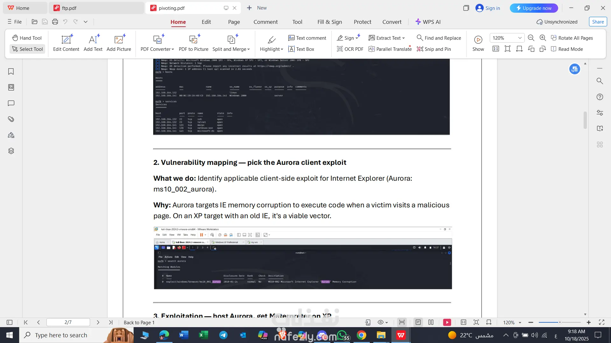Expand the Highlight dropdown arrow
Image resolution: width=611 pixels, height=343 pixels.
282,49
